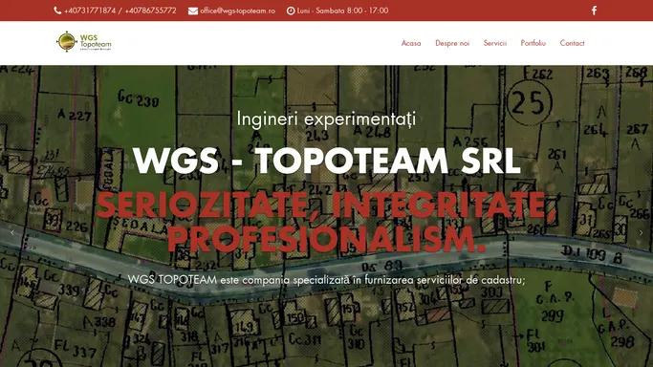Go to next slide arrow
Screen dimensions: 653x367
641,232
